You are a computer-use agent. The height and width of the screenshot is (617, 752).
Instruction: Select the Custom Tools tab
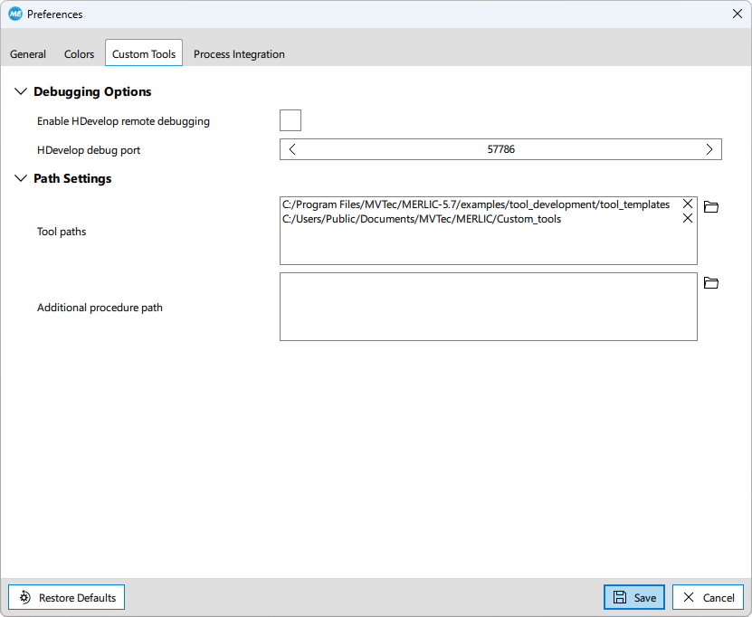tap(144, 54)
